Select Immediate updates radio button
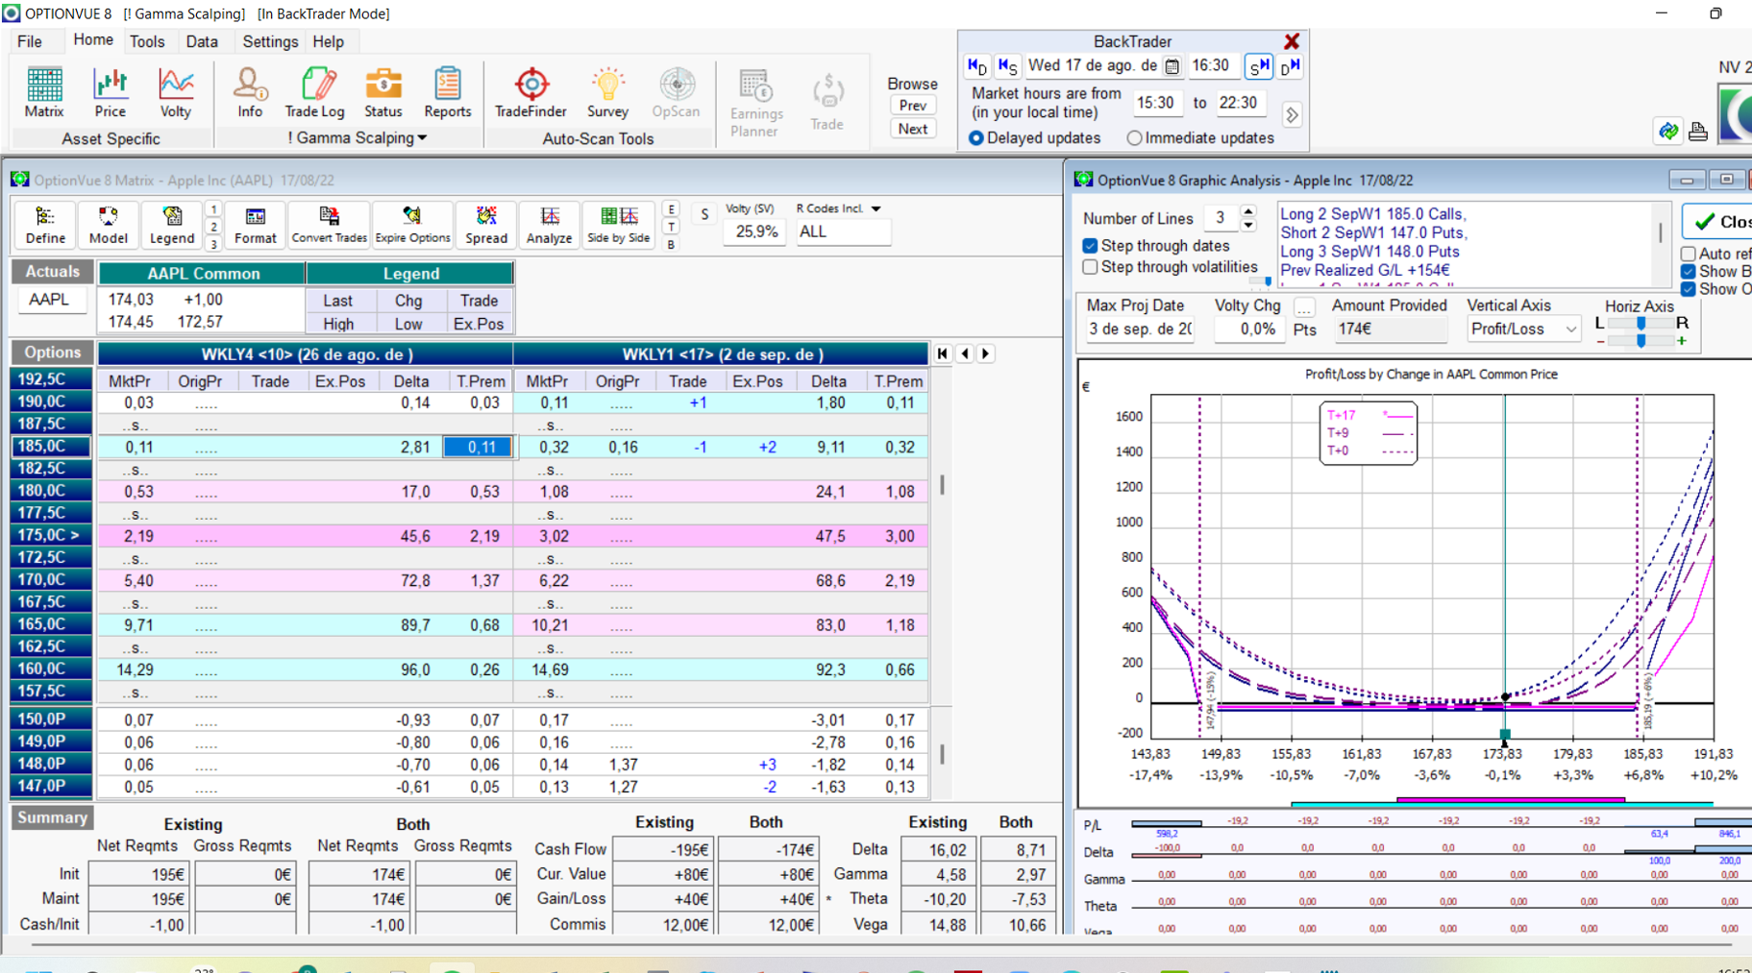Image resolution: width=1752 pixels, height=973 pixels. 1135,138
